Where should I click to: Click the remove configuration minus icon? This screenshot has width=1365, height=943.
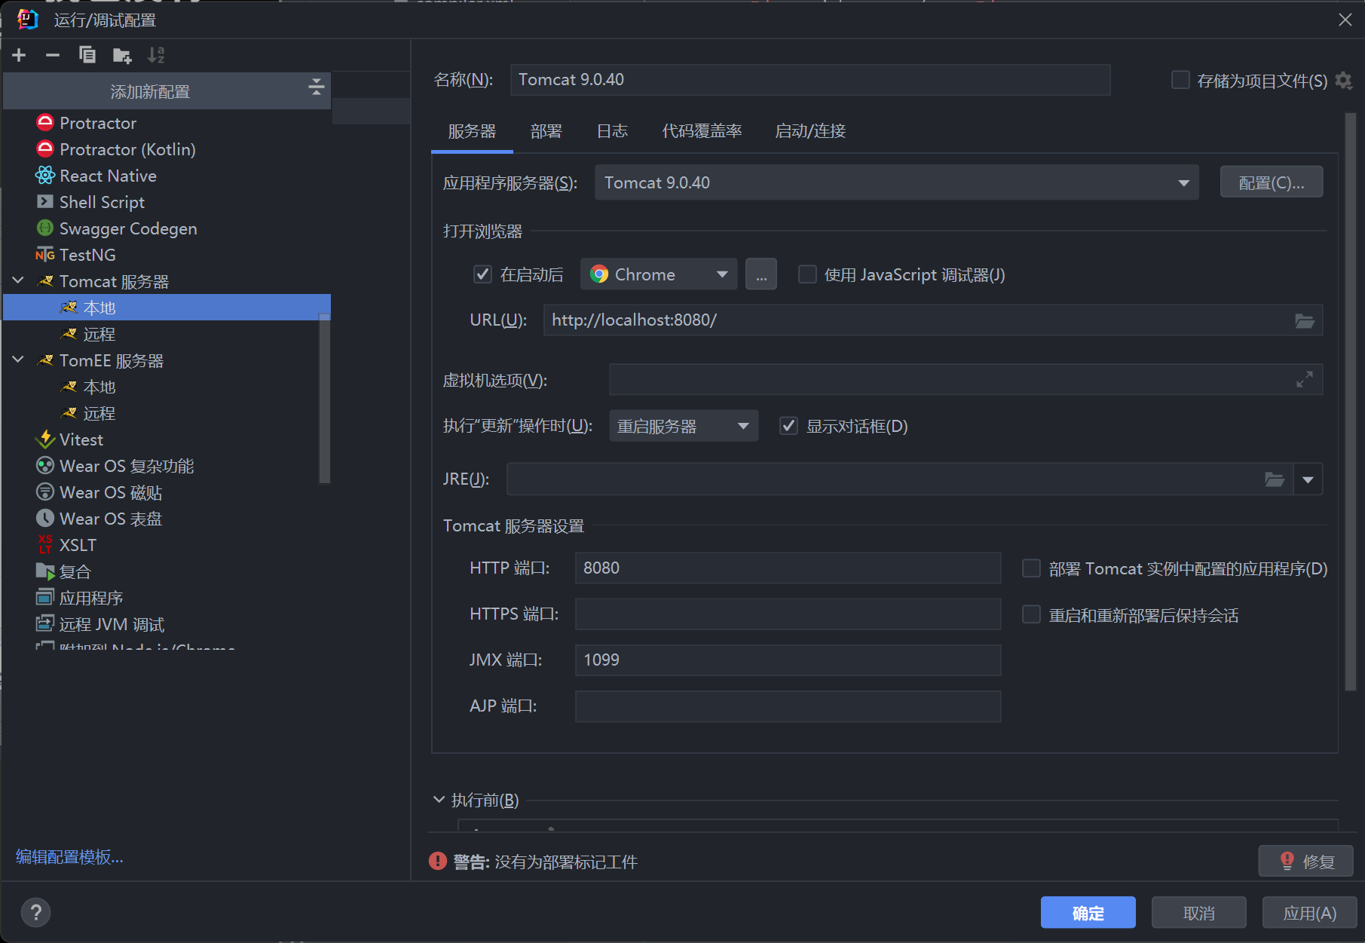pyautogui.click(x=53, y=55)
